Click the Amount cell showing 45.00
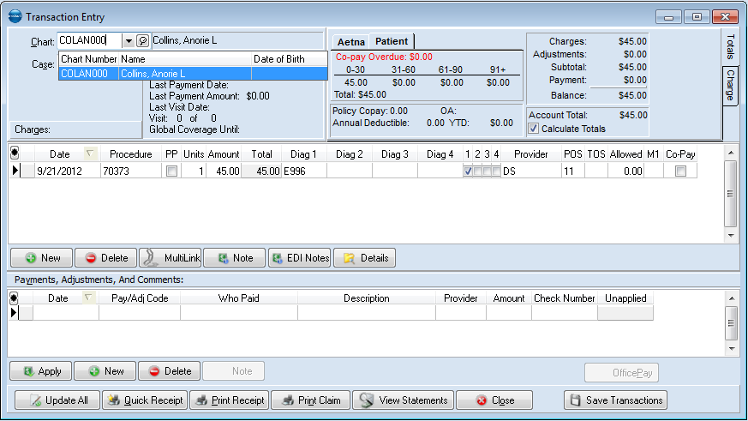 click(224, 171)
